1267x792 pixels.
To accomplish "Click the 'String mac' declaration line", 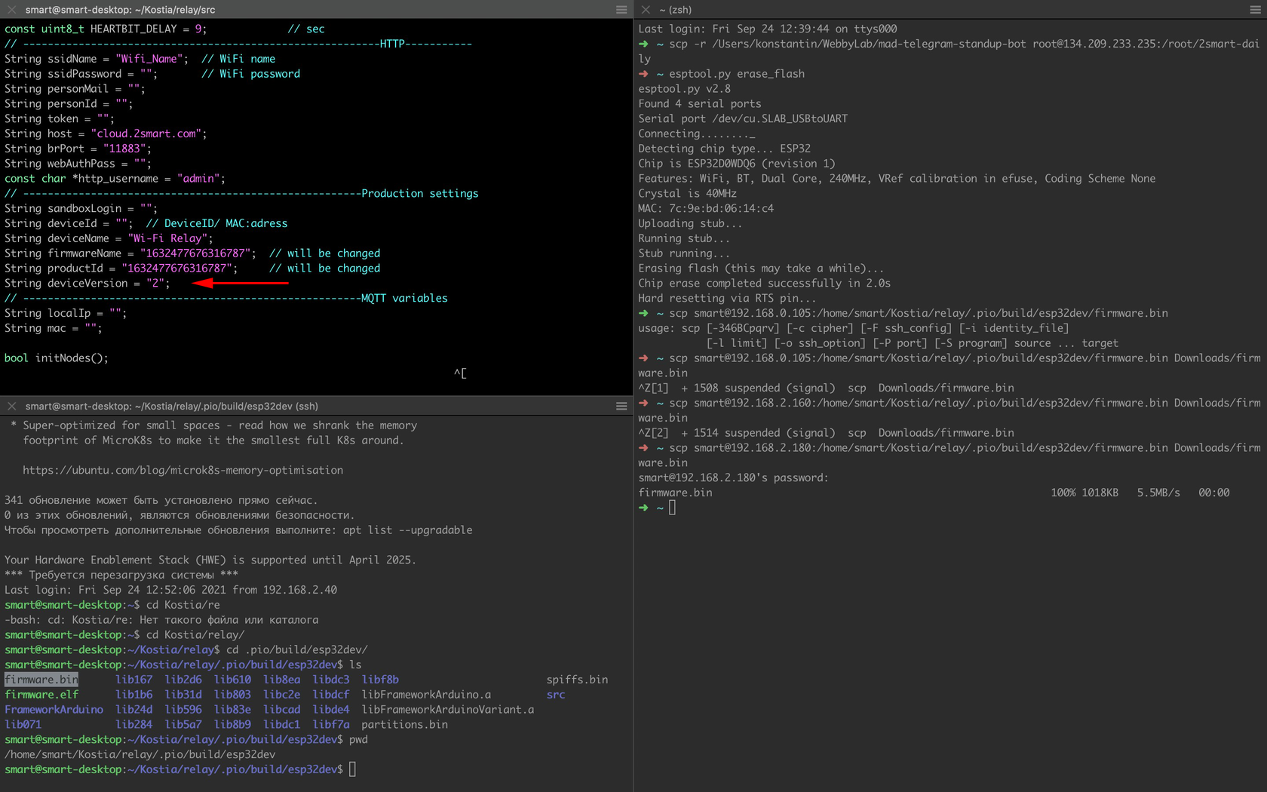I will pyautogui.click(x=53, y=328).
